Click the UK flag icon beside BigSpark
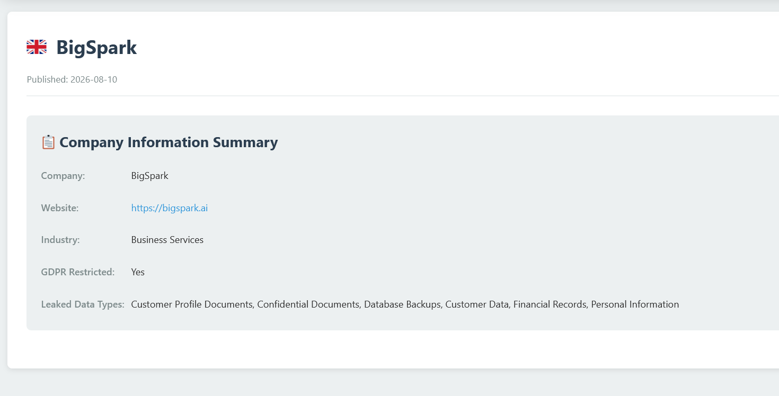This screenshot has width=779, height=396. tap(37, 47)
